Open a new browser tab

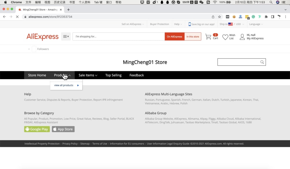pos(68,10)
